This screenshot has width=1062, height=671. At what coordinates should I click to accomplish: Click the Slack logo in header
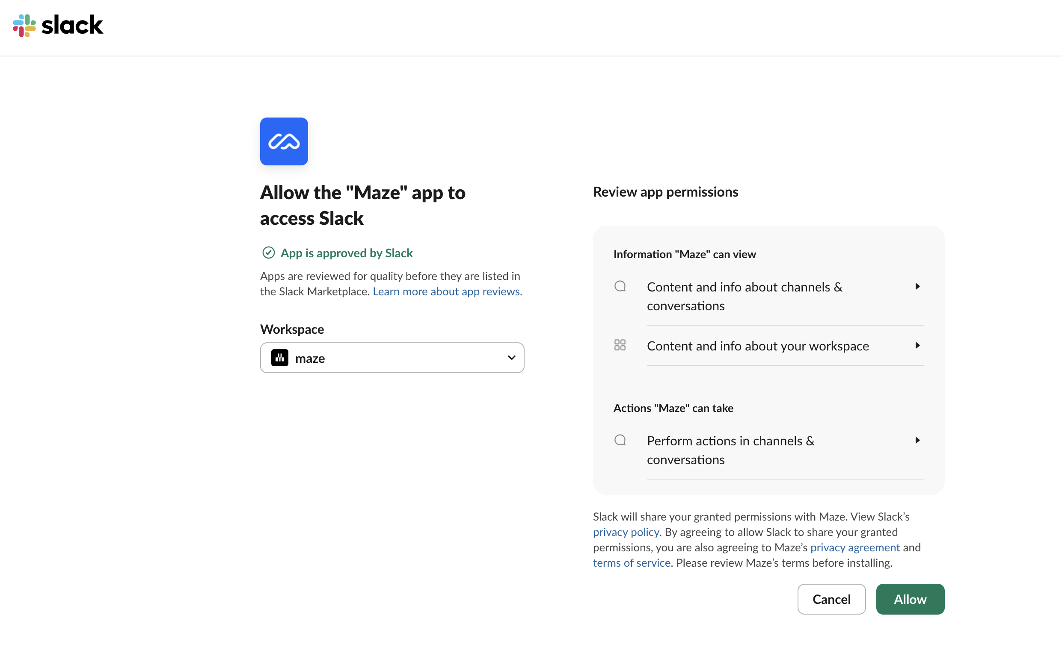click(x=58, y=25)
